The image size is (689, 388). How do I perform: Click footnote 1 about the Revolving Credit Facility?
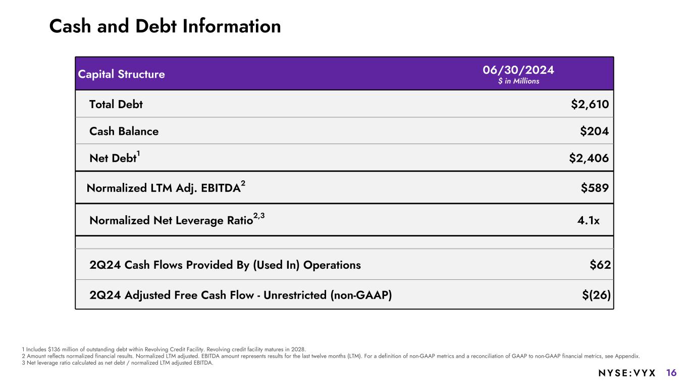164,349
